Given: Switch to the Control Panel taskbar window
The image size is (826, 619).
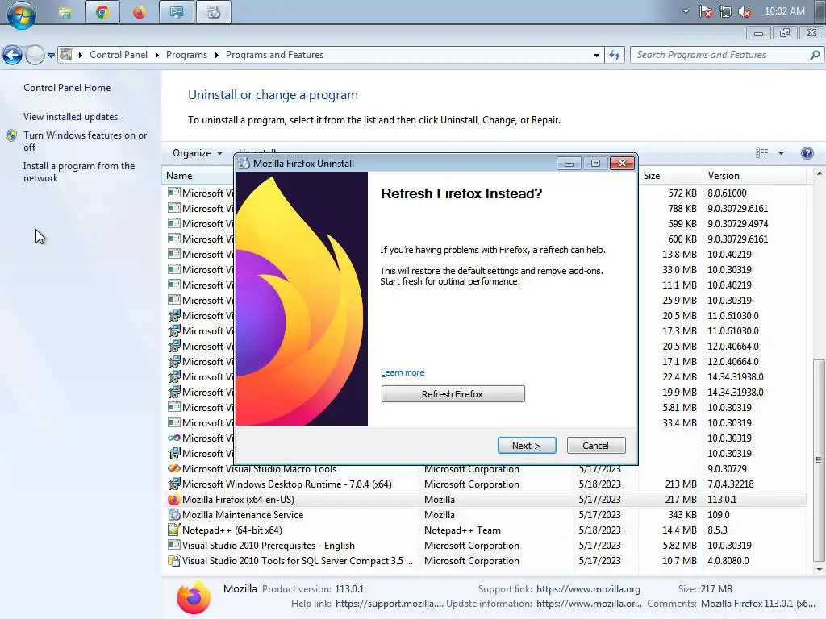Looking at the screenshot, I should point(176,12).
